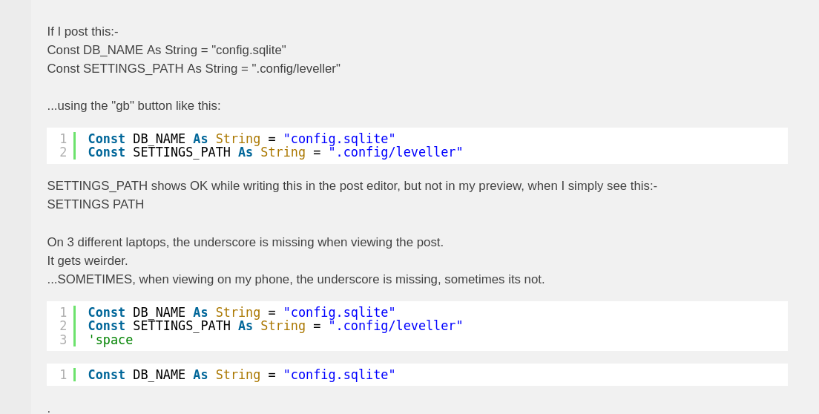
Task: Click "config.sqlite" string in first code block
Action: [339, 139]
